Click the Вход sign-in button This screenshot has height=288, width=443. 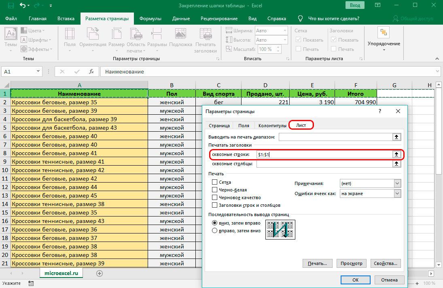pos(355,5)
